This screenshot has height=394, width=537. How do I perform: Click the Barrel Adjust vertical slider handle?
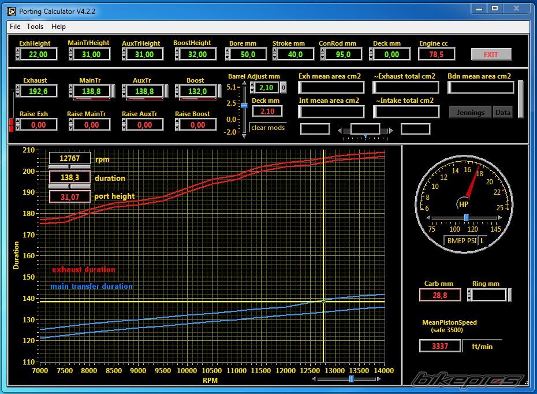click(x=244, y=106)
